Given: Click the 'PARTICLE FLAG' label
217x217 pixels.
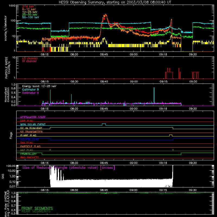Looking at the screenshot, I should pos(30,146).
